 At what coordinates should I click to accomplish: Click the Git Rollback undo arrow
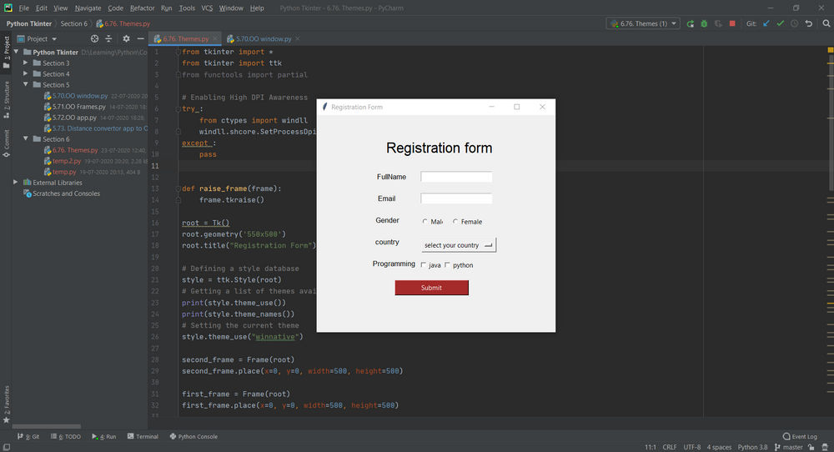808,23
